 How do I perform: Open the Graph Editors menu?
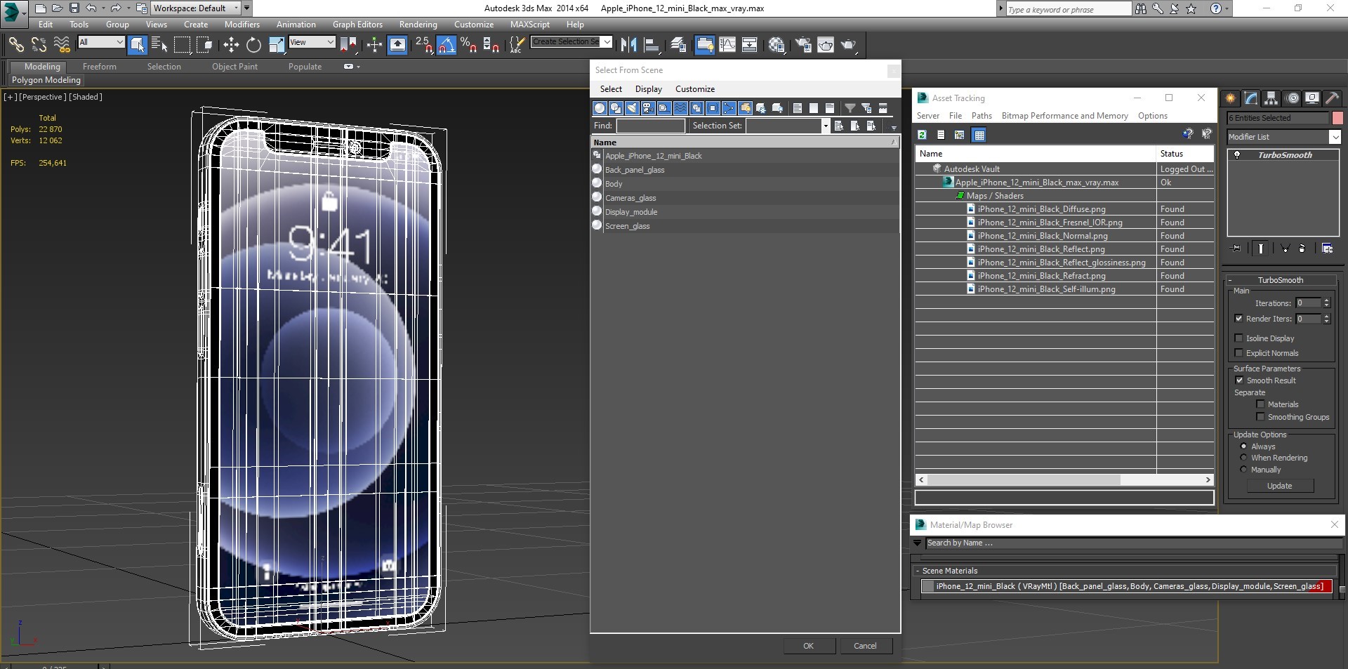(357, 24)
